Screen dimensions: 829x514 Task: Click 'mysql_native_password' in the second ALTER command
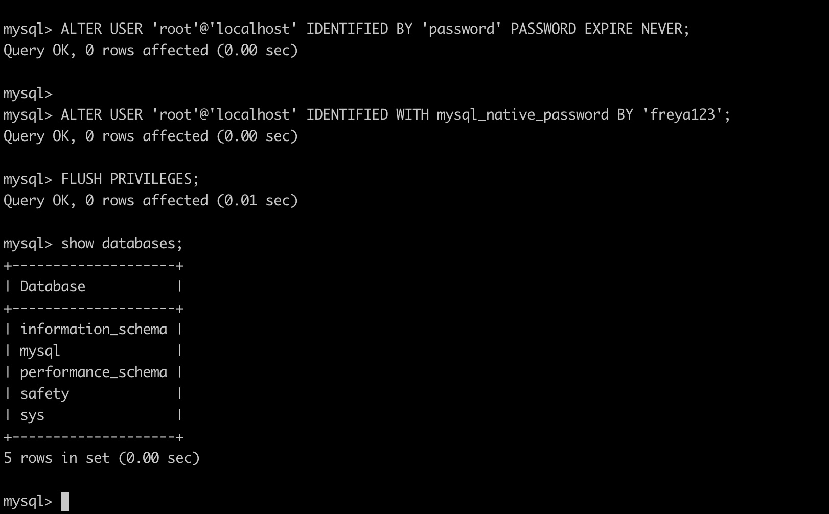point(523,115)
